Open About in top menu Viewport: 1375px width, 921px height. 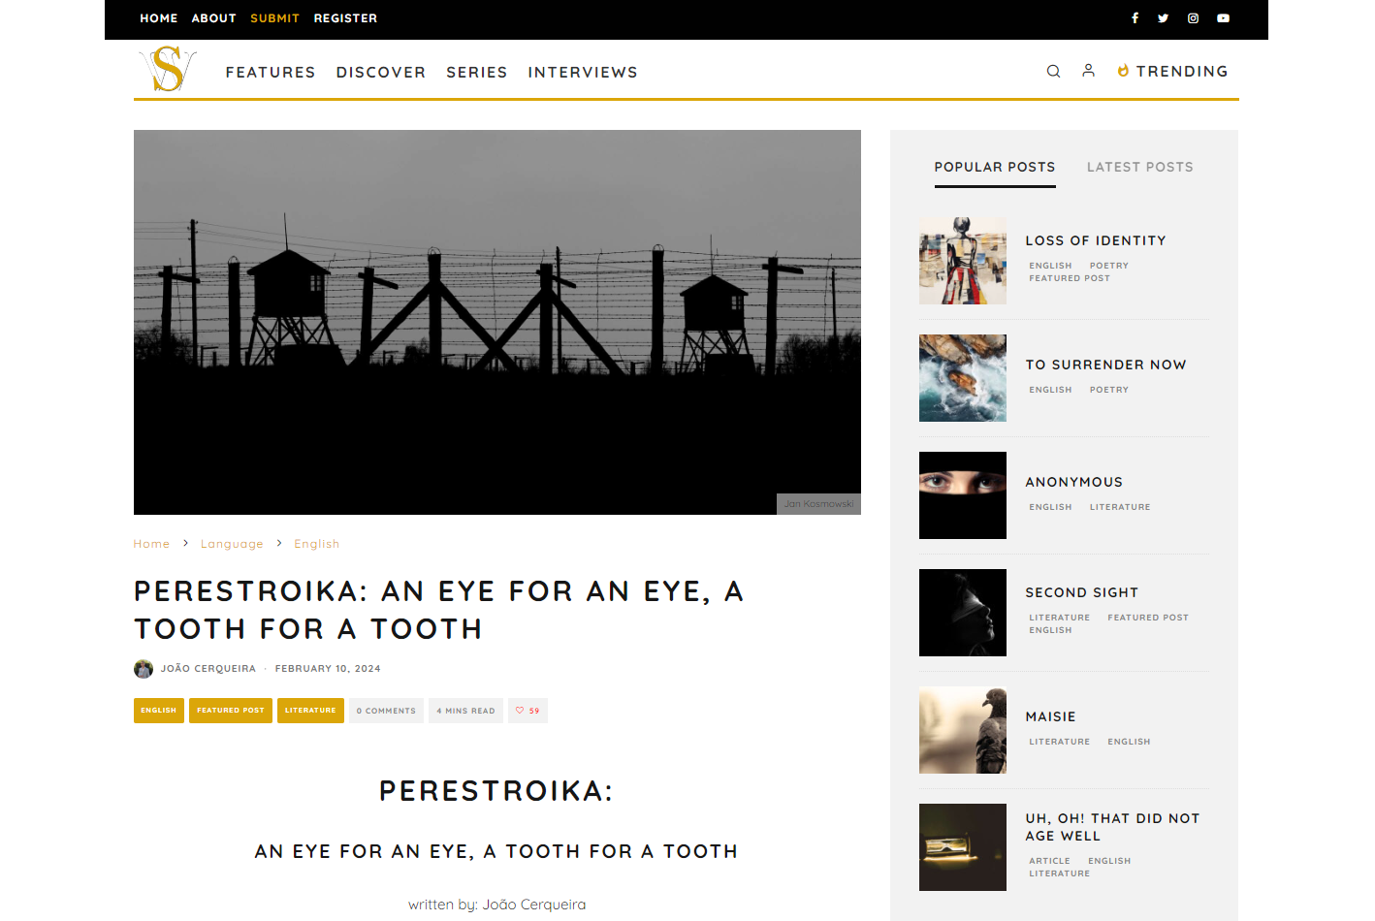point(214,18)
